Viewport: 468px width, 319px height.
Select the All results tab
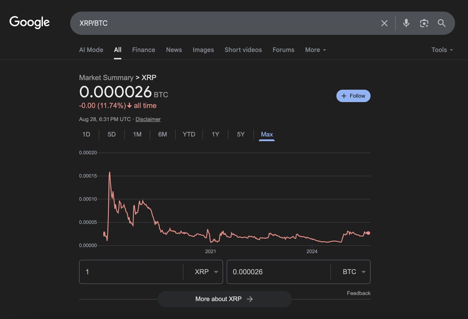(118, 50)
